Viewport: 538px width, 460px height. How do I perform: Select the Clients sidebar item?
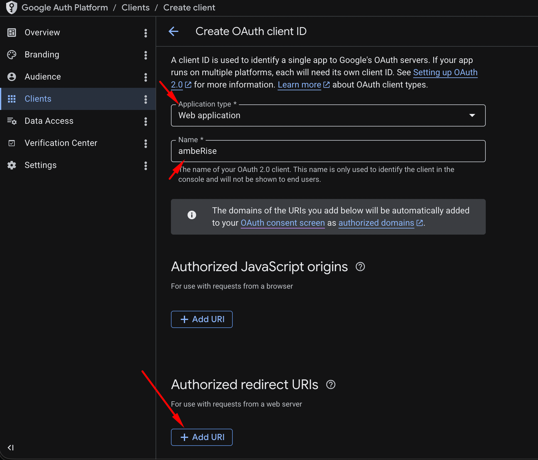pyautogui.click(x=78, y=99)
